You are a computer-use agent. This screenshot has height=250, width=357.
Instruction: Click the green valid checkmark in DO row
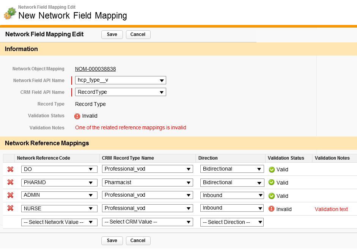pos(272,169)
